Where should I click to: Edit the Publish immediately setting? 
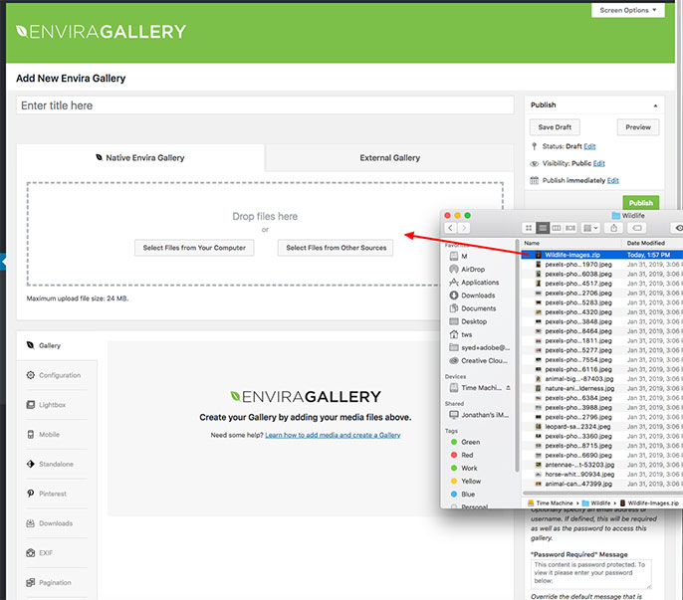[613, 180]
